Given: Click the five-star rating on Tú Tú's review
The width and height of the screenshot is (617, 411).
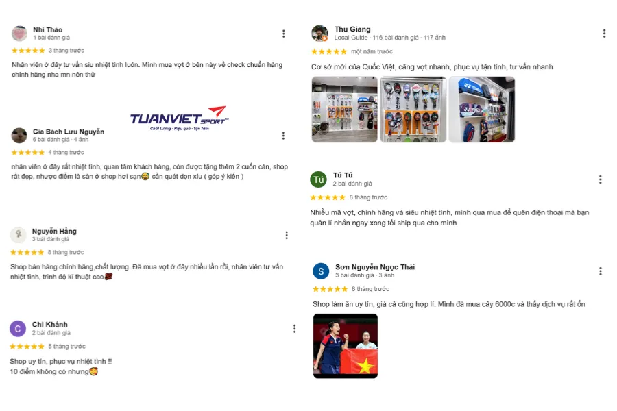Looking at the screenshot, I should [328, 197].
